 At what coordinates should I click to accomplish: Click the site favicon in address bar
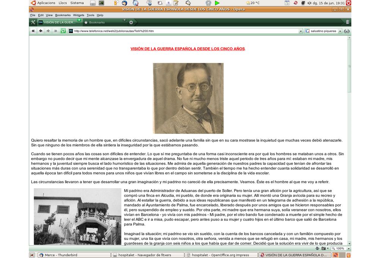pyautogui.click(x=71, y=31)
